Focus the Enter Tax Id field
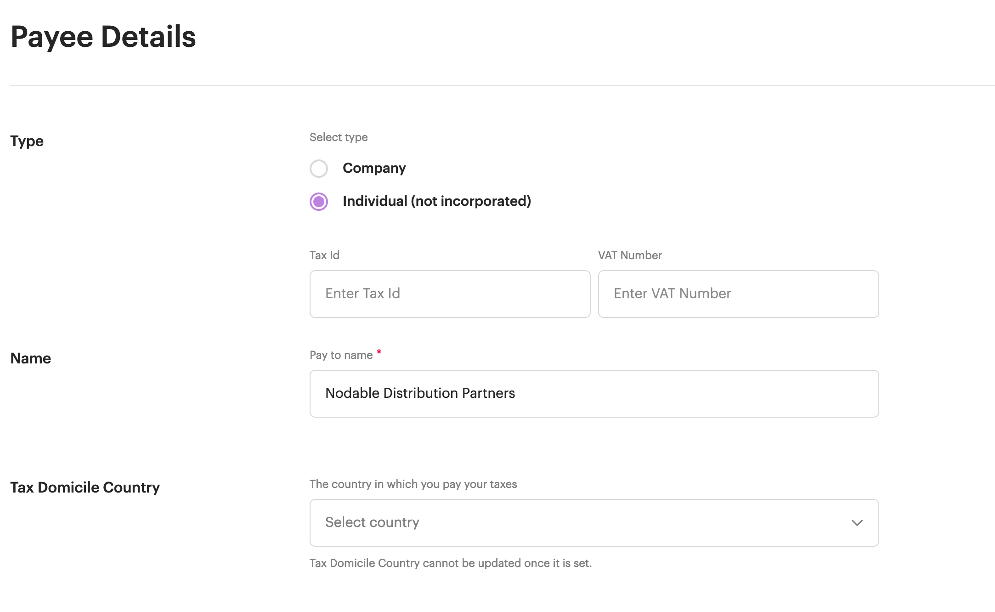The width and height of the screenshot is (995, 612). (x=449, y=294)
